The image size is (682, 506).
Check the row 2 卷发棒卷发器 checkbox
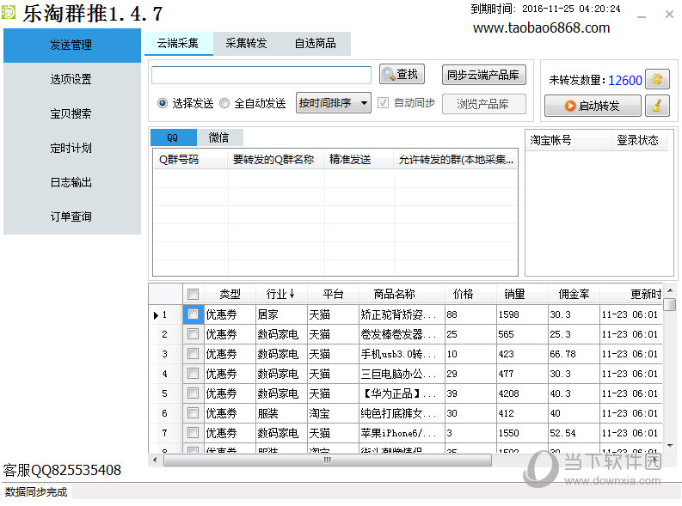[194, 334]
